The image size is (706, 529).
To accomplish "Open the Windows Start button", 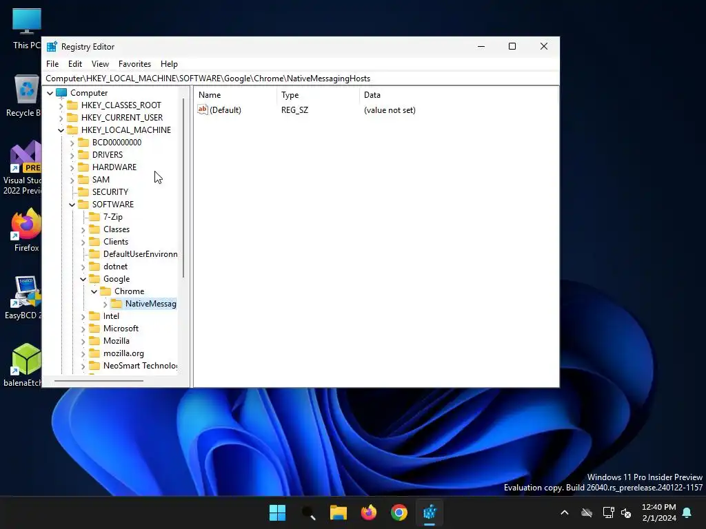I will (x=277, y=512).
